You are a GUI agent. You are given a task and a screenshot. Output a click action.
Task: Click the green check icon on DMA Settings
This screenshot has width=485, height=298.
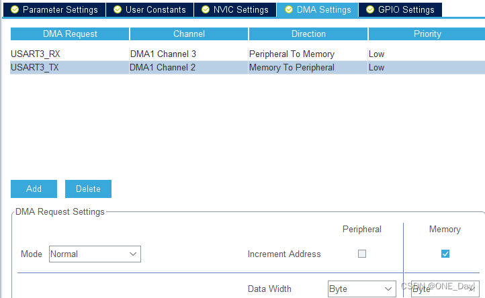289,9
